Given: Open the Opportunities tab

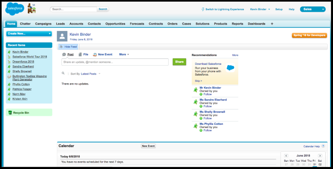Looking at the screenshot, I should [115, 24].
